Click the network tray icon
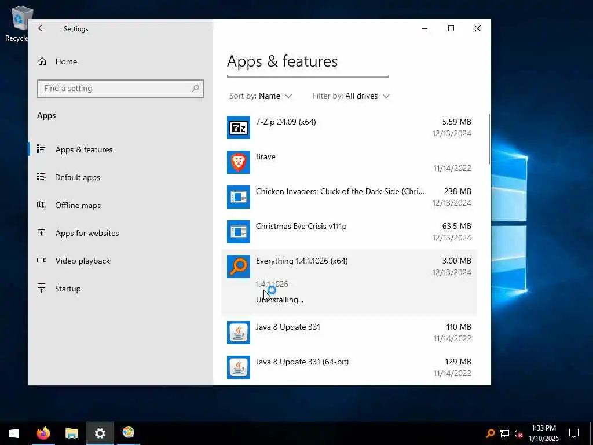Screen dimensions: 593x445 click(x=504, y=433)
